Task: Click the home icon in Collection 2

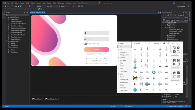Action: [174, 73]
